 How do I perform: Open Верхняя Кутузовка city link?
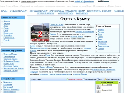(11, 89)
